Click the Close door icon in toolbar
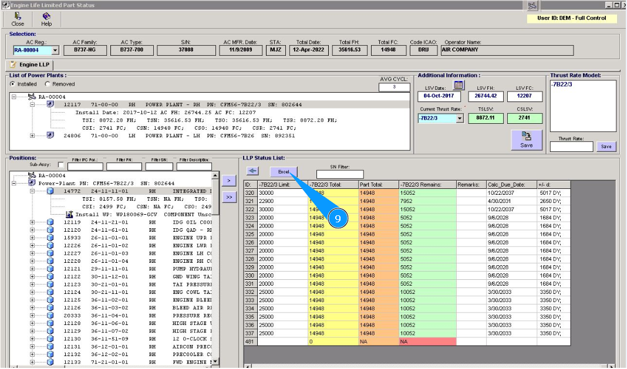The image size is (627, 369). click(x=18, y=16)
